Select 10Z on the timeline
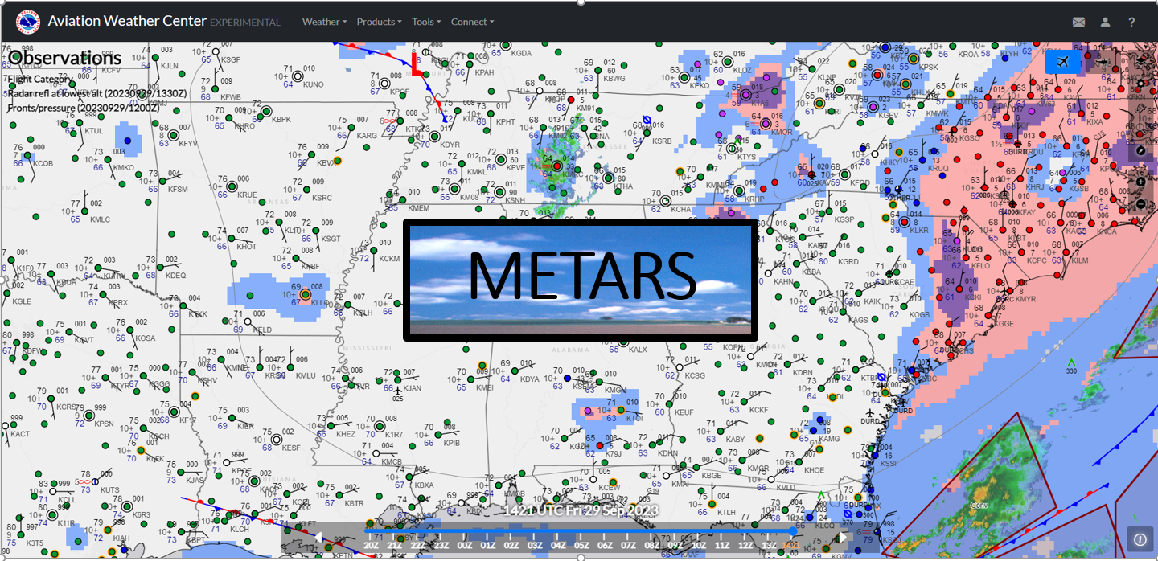1158x561 pixels. tap(699, 545)
